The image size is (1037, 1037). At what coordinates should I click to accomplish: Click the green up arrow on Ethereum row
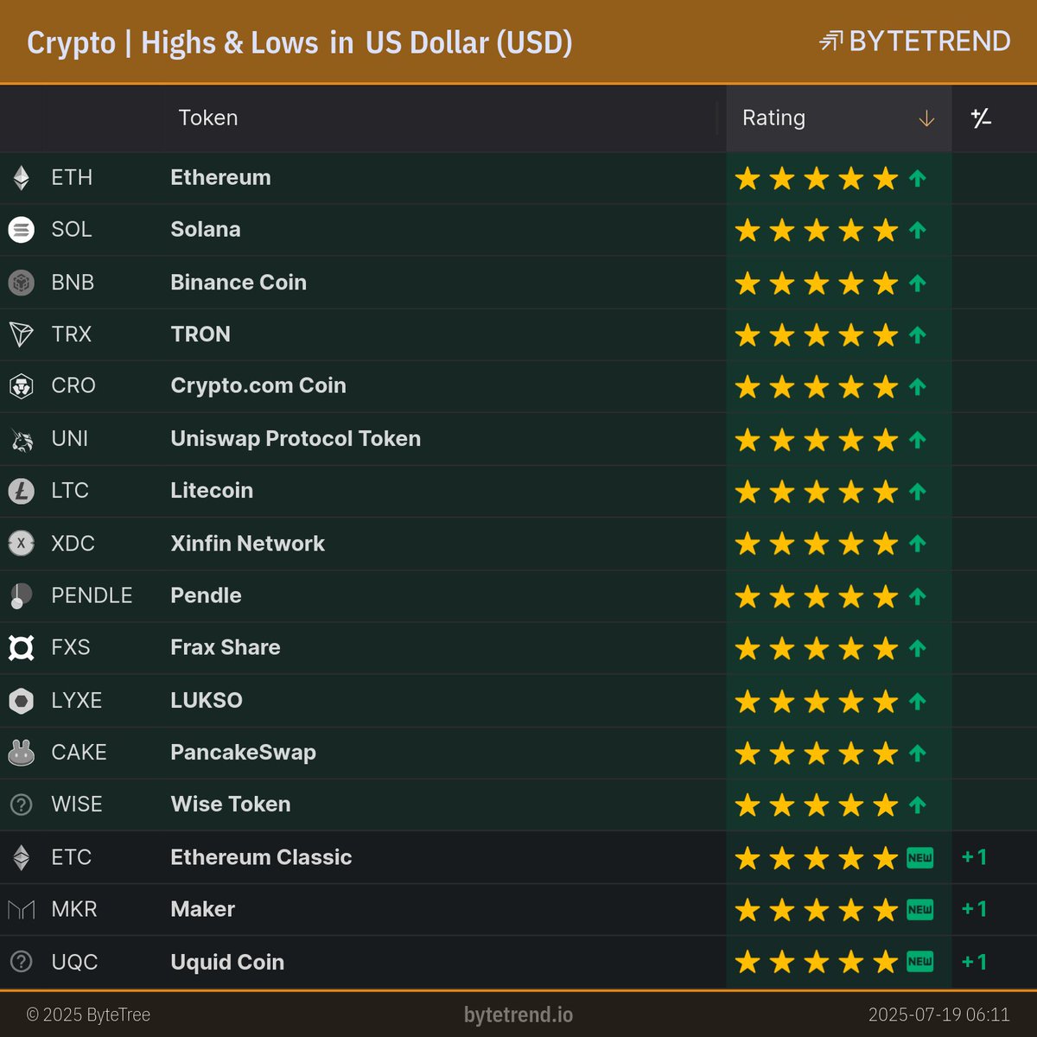click(x=918, y=179)
